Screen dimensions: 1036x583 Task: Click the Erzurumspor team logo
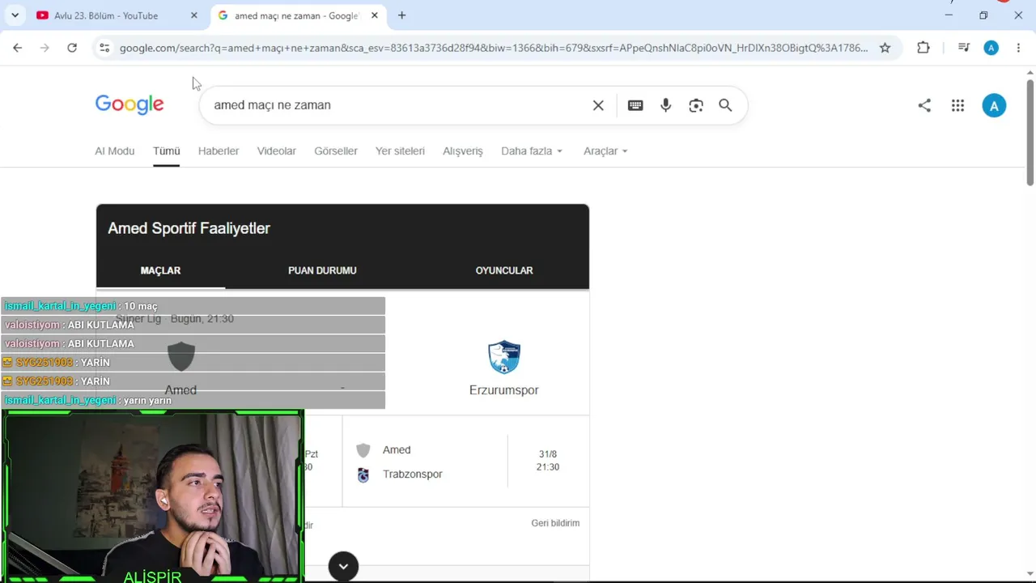click(503, 357)
